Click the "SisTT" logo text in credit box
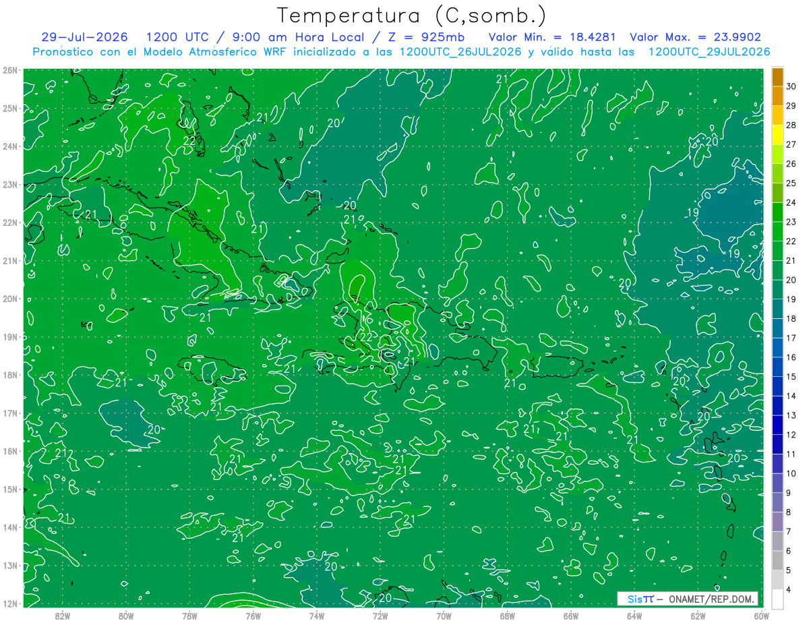Viewport: 809px width, 625px height. 640,599
